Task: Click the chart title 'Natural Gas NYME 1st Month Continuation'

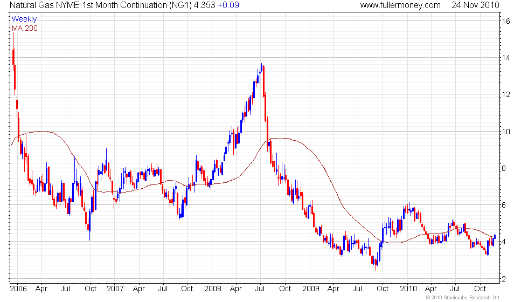Action: coord(88,5)
